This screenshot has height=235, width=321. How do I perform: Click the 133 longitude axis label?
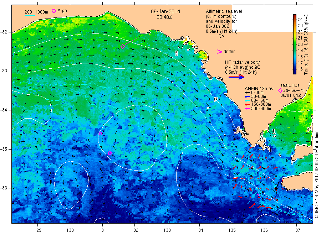pyautogui.click(x=167, y=230)
